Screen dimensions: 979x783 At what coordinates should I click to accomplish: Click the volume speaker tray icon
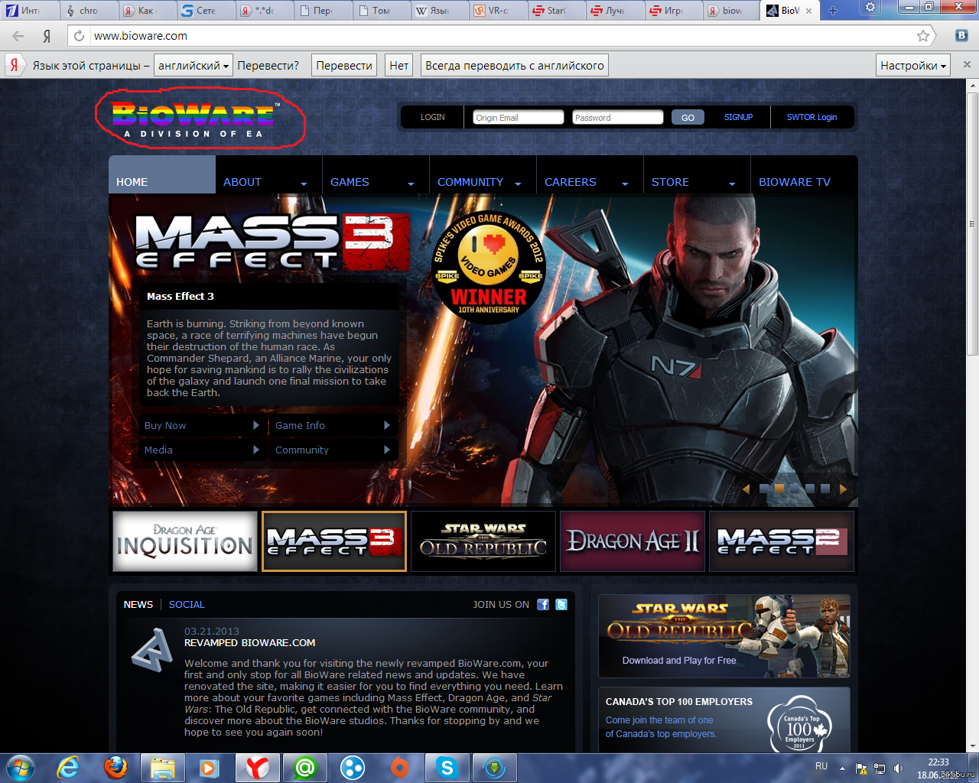point(899,768)
